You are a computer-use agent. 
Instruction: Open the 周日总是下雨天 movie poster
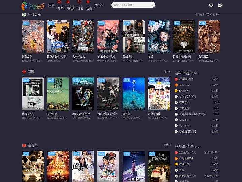pyautogui.click(x=83, y=94)
